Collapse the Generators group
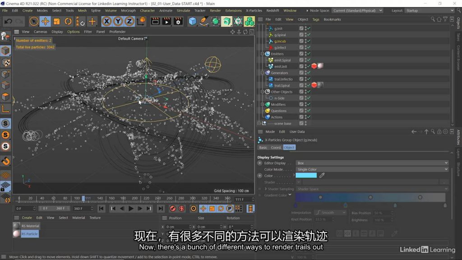 [x=262, y=73]
